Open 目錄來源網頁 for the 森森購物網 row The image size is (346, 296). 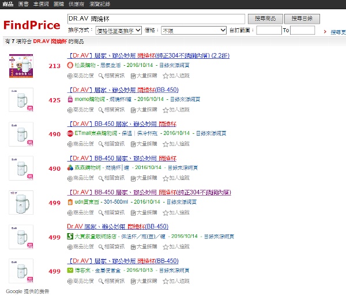pyautogui.click(x=183, y=168)
